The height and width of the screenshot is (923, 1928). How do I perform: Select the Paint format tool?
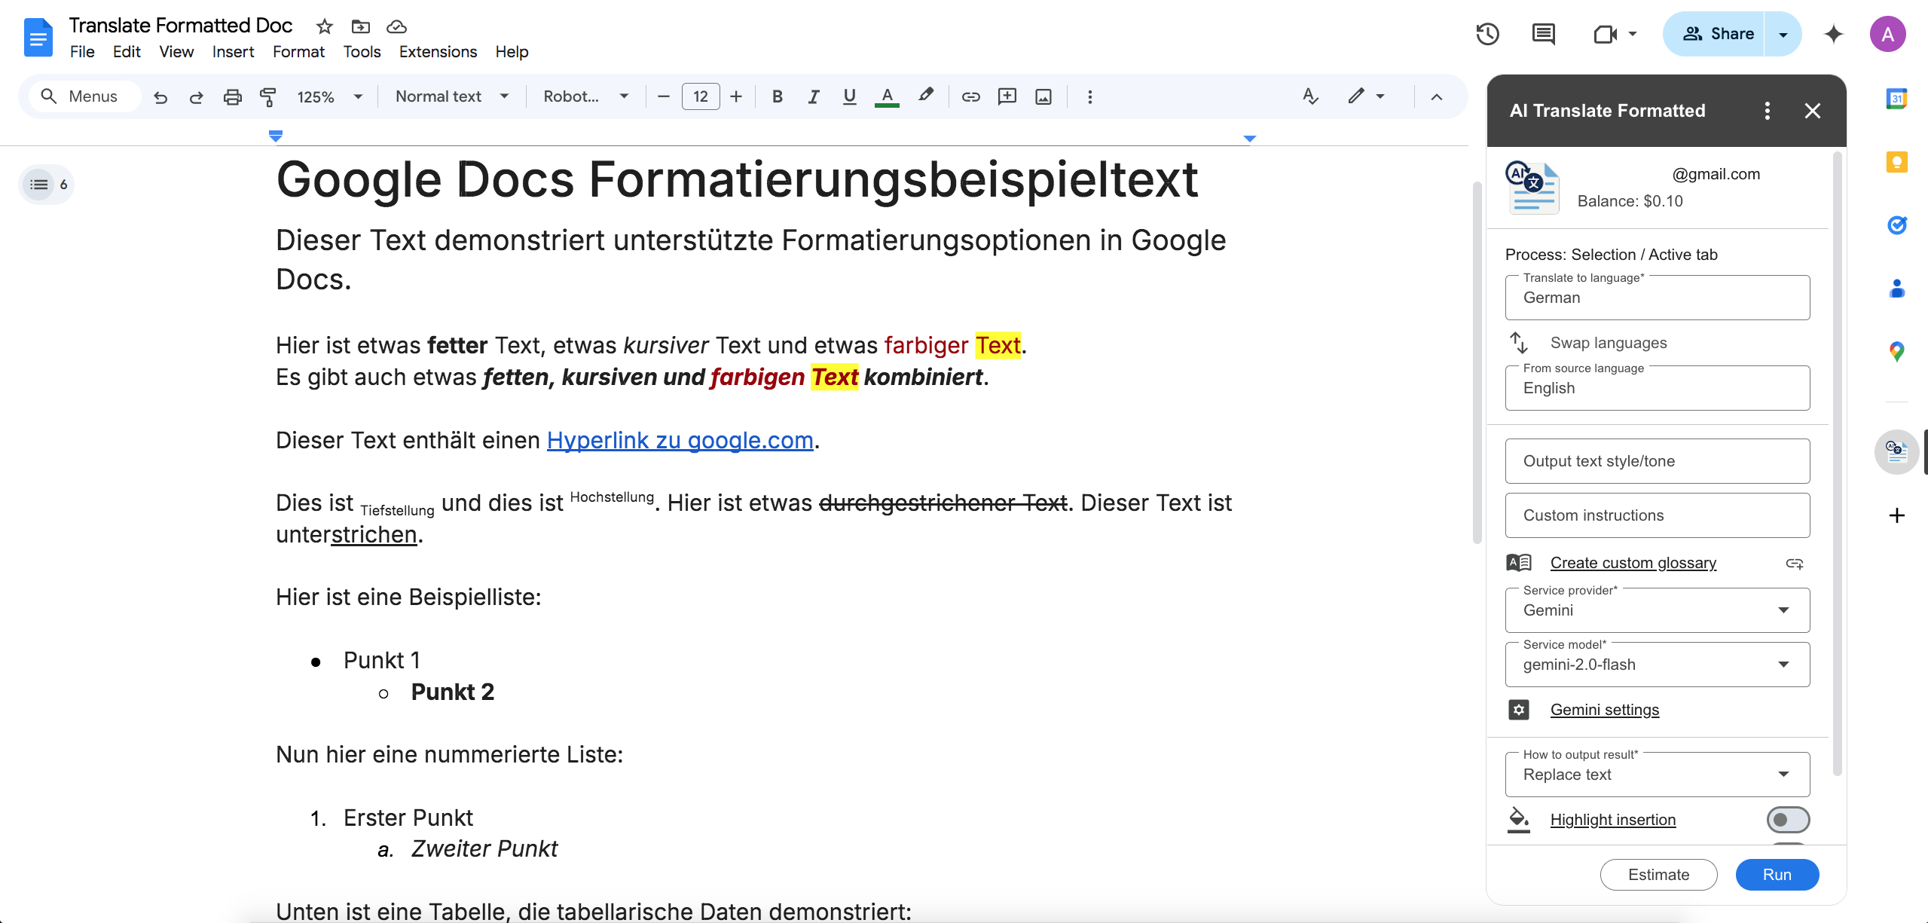[268, 96]
